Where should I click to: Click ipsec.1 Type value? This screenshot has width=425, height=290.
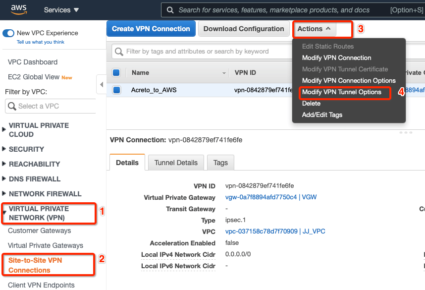pyautogui.click(x=235, y=220)
